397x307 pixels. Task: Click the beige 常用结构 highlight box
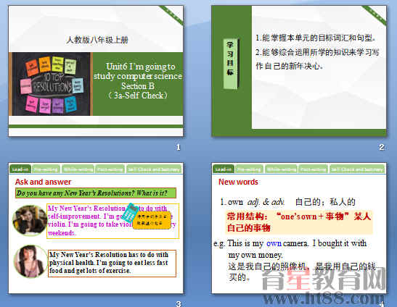tap(299, 222)
